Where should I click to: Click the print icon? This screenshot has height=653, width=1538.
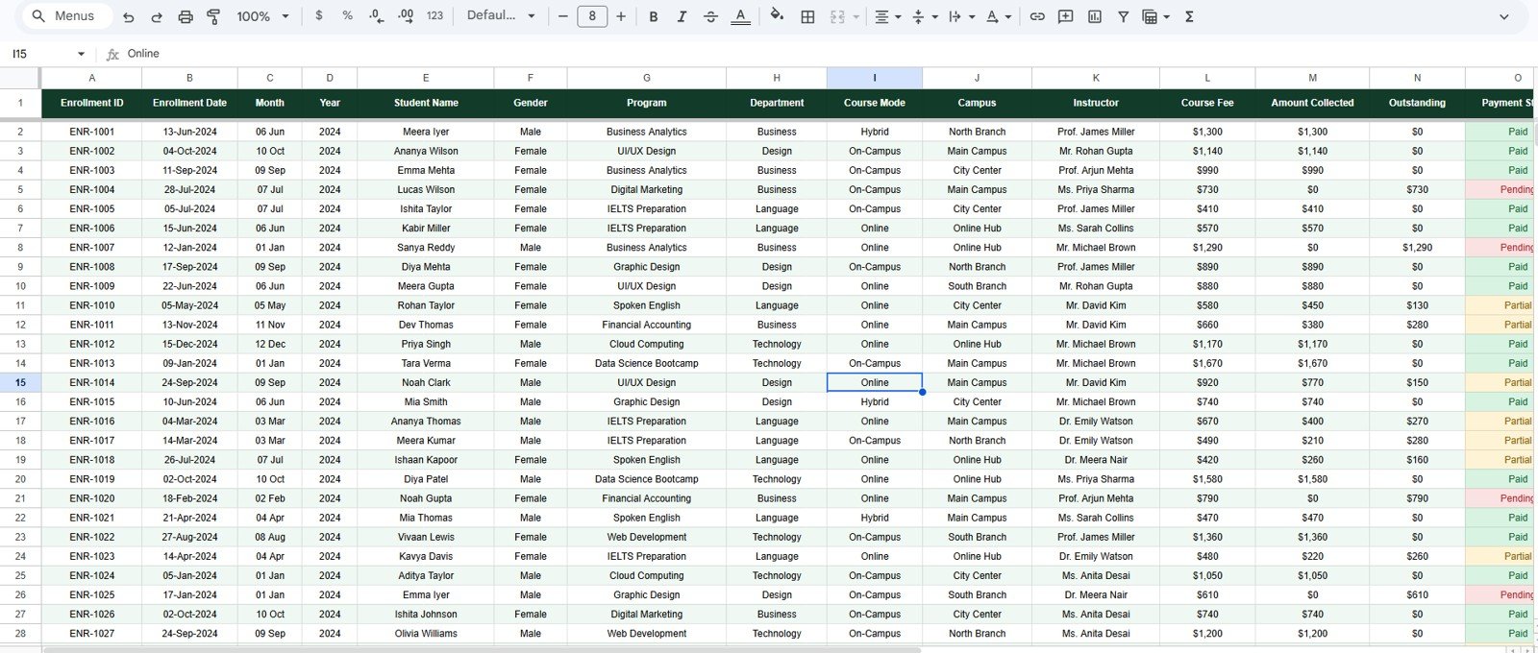point(186,16)
